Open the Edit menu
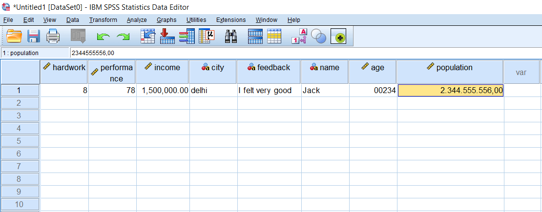Screen dimensions: 542x212 29,20
